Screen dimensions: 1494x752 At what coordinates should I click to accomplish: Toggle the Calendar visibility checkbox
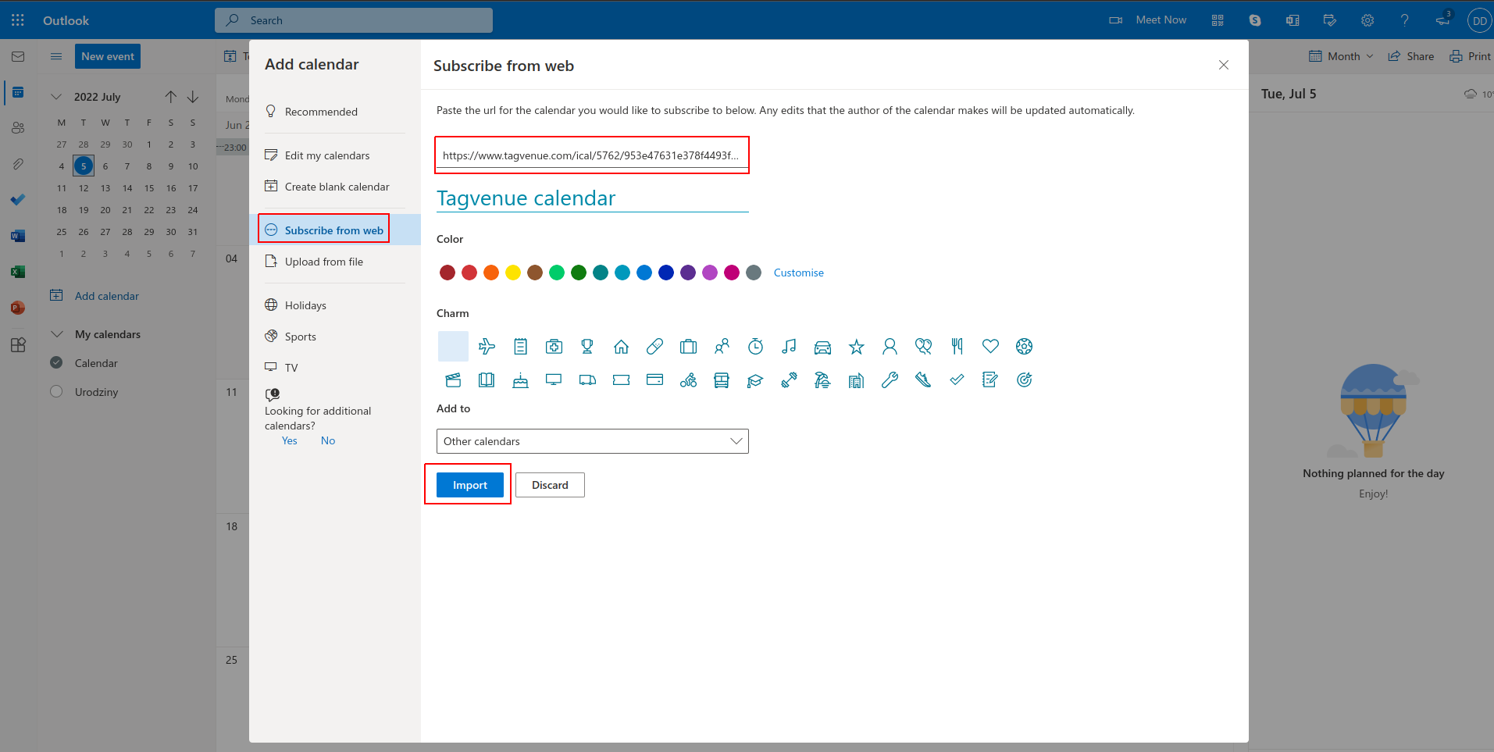pos(56,362)
